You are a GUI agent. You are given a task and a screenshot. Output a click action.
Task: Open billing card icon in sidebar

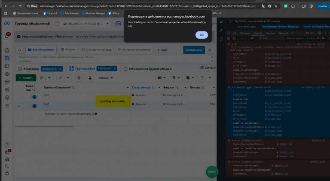[7, 82]
